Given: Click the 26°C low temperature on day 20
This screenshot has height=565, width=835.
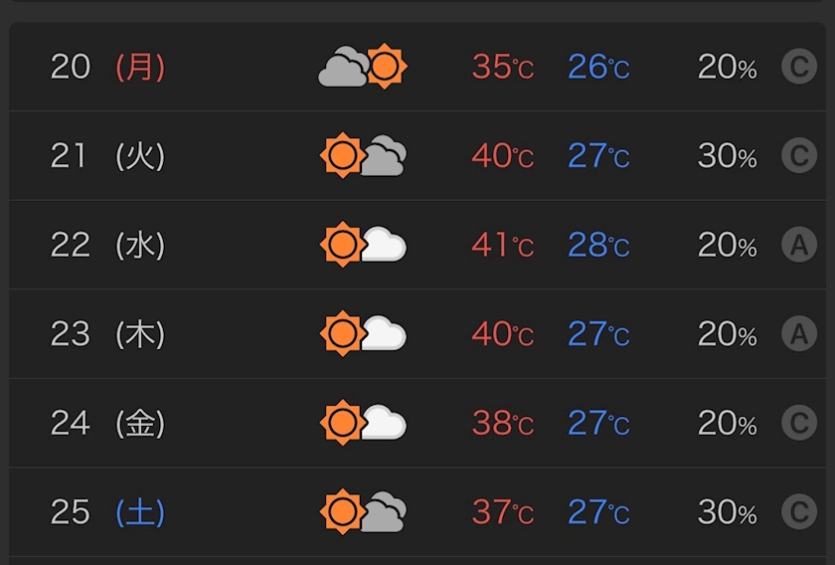Looking at the screenshot, I should (598, 67).
